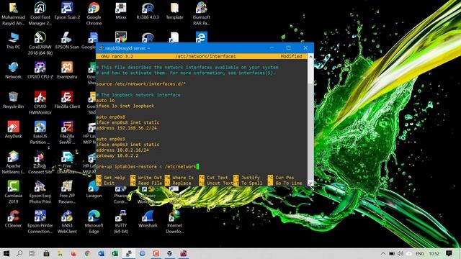Launch Epson Scan 2 from desktop

[x=67, y=12]
